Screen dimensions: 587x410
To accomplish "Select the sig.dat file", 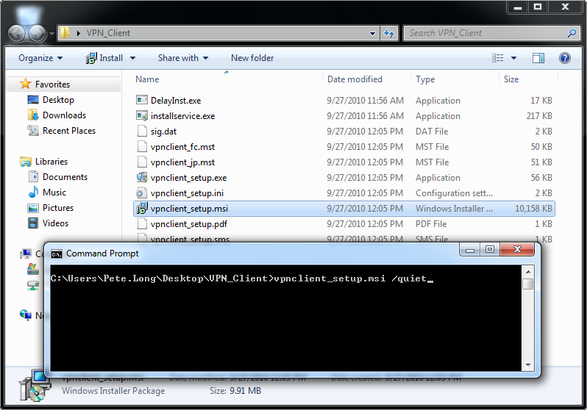I will 163,132.
